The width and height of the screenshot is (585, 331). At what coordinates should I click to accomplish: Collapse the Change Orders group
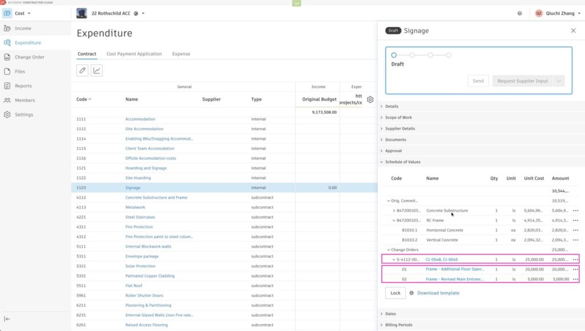388,250
